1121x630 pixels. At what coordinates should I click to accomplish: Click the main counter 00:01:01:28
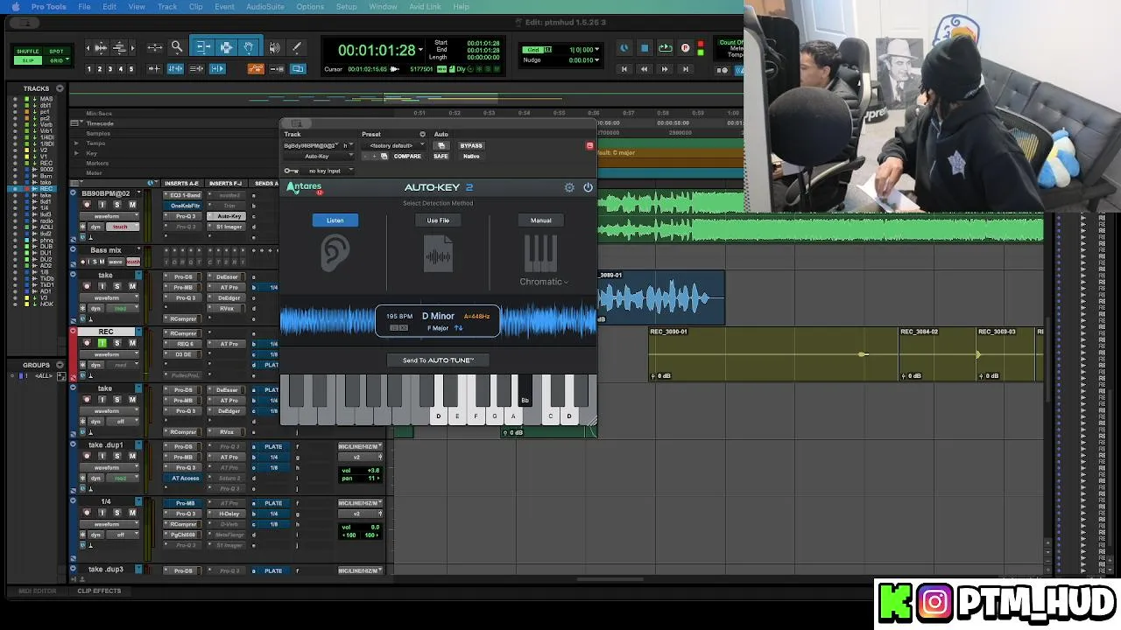(377, 50)
